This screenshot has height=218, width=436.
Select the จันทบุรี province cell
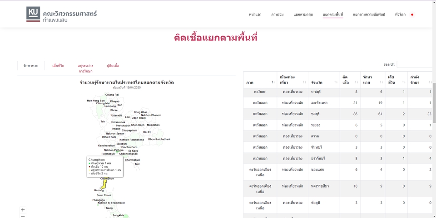(x=324, y=147)
